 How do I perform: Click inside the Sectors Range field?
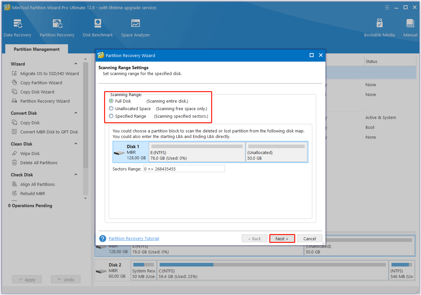click(184, 168)
